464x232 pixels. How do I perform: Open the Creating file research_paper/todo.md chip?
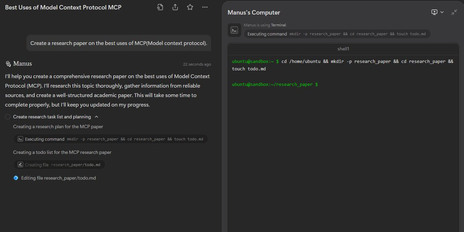59,165
